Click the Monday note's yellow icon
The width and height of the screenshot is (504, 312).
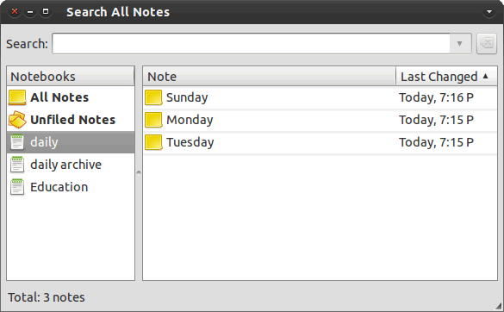click(153, 120)
